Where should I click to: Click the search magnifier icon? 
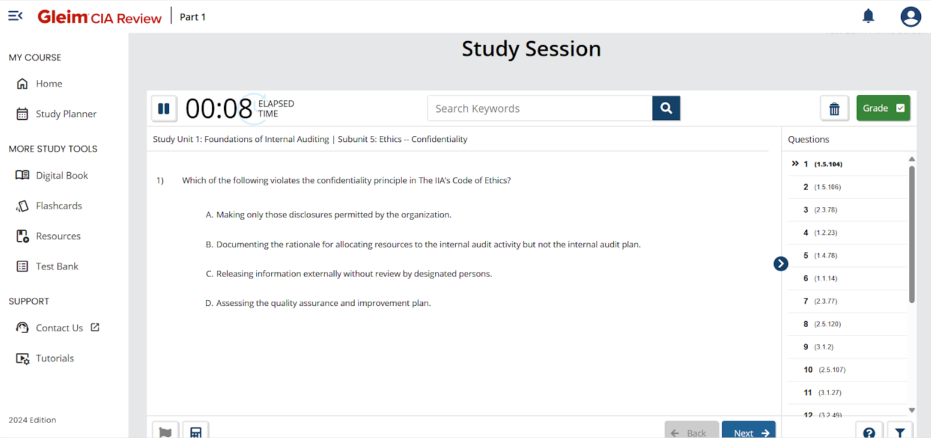pos(666,108)
